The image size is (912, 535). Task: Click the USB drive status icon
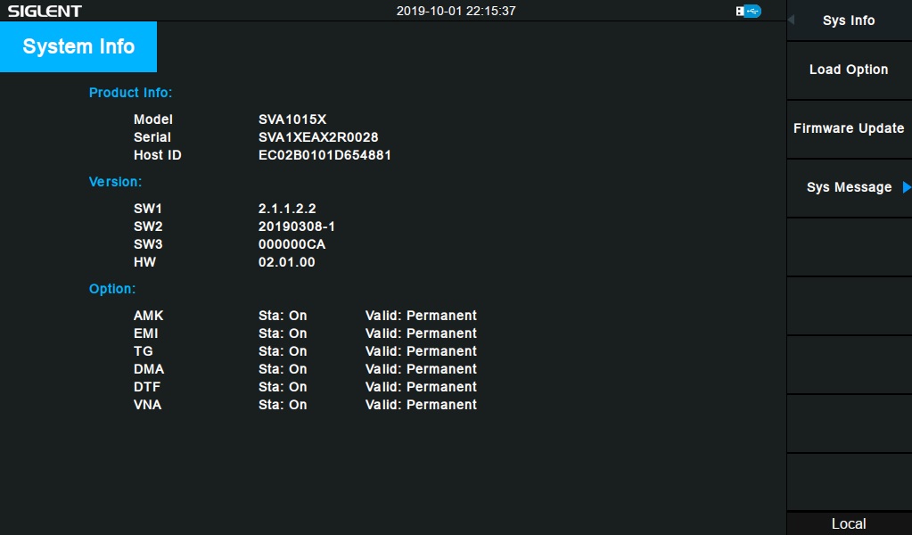point(749,11)
